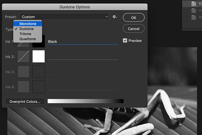Open the Preset dropdown showing Custom
Screen dimensions: 202x135
coord(64,17)
